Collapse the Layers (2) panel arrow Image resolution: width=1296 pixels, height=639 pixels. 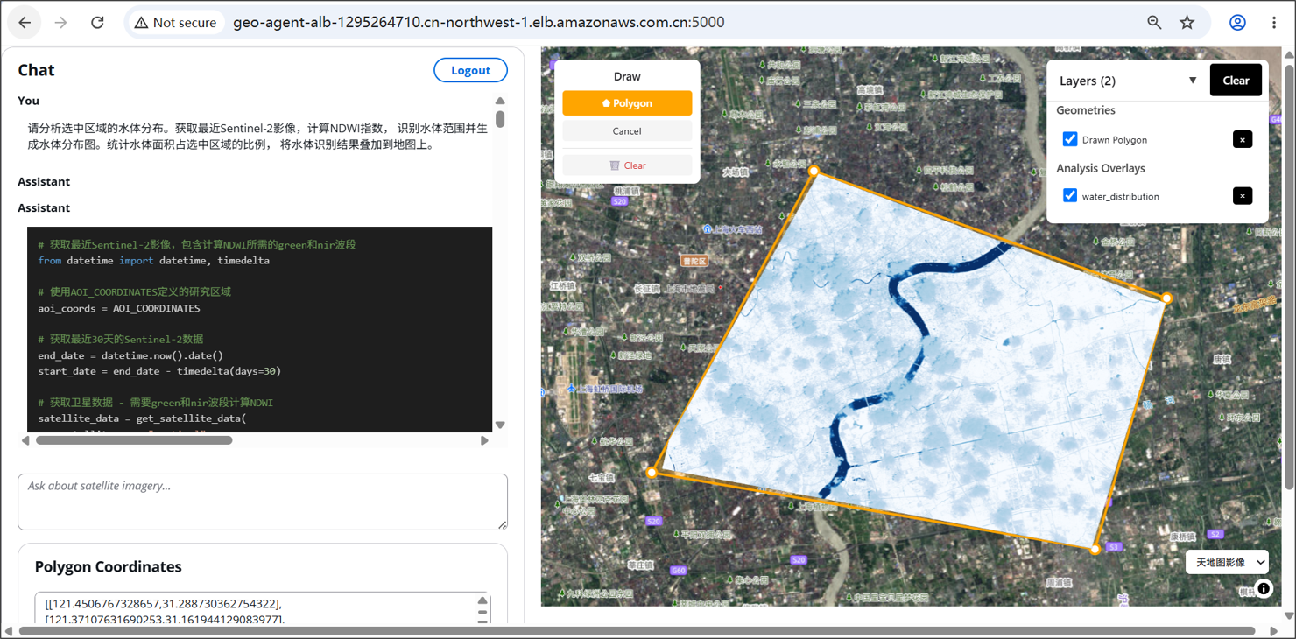1193,81
